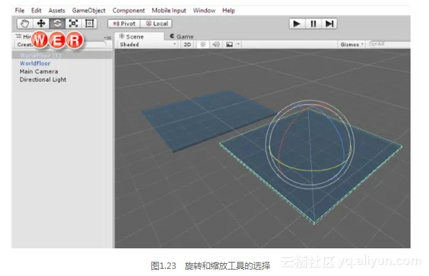This screenshot has width=429, height=276.
Task: Click the scene search field
Action: (390, 44)
